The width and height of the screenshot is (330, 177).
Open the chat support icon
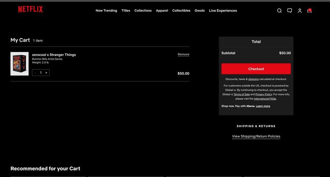point(290,11)
